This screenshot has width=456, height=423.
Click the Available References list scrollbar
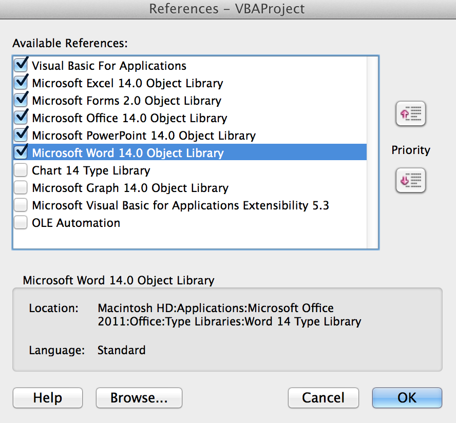(x=372, y=152)
